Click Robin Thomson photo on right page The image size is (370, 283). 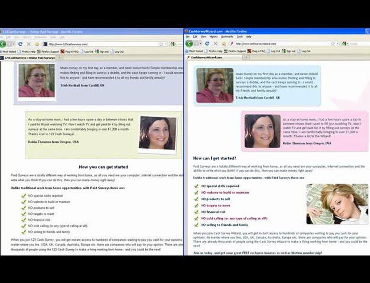point(262,131)
